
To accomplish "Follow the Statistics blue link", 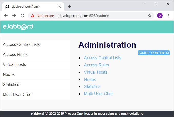I will (x=92, y=87).
